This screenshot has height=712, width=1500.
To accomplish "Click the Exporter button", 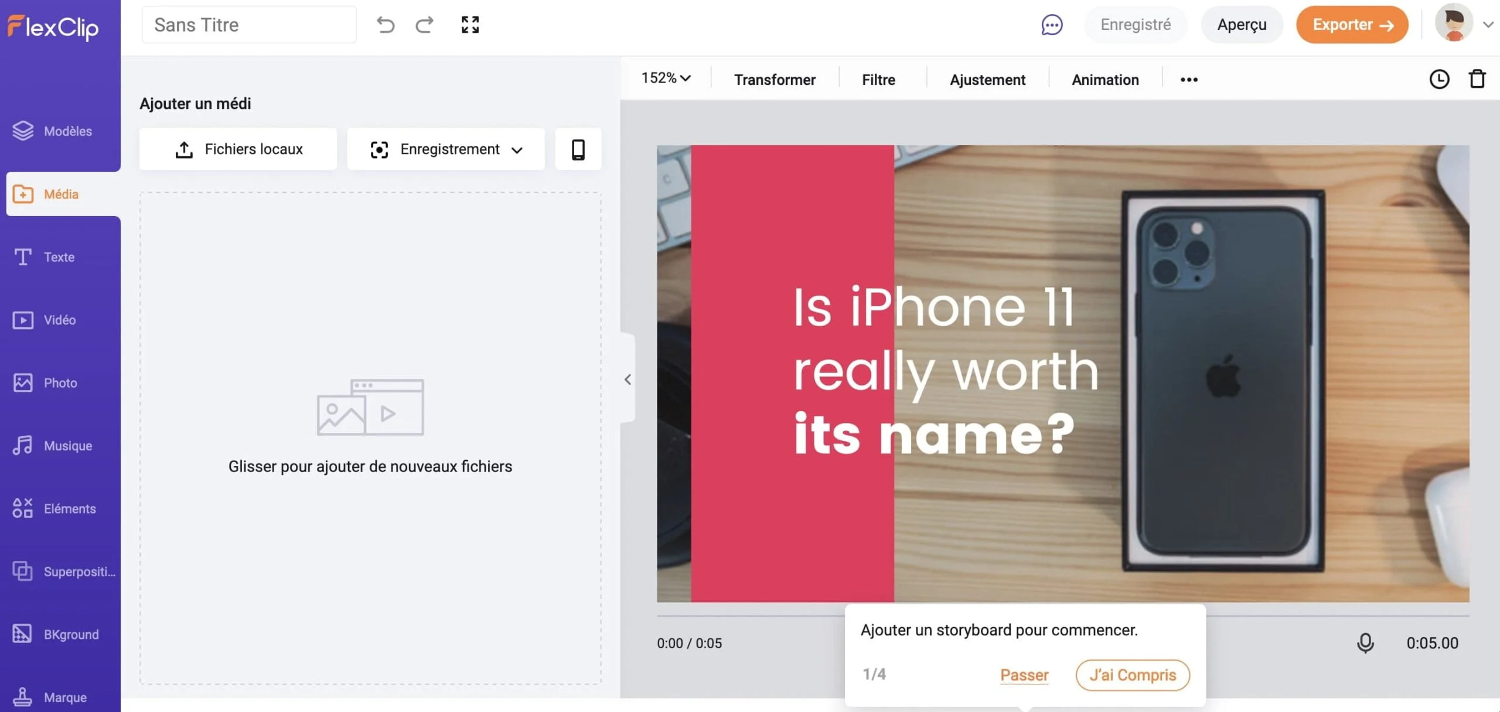I will pyautogui.click(x=1352, y=25).
